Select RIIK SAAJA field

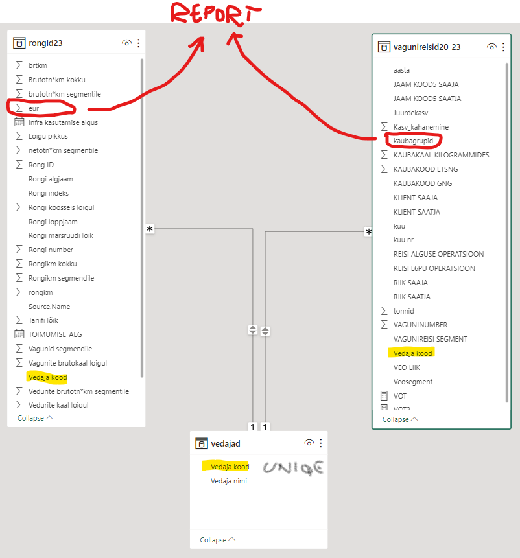410,283
